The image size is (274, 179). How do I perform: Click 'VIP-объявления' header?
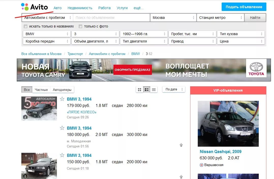tap(228, 90)
